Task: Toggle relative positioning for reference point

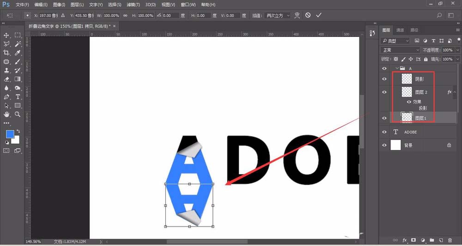Action: (63, 15)
